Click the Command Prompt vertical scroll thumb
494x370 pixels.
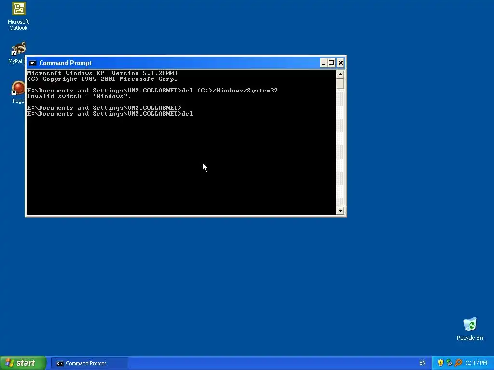(340, 84)
